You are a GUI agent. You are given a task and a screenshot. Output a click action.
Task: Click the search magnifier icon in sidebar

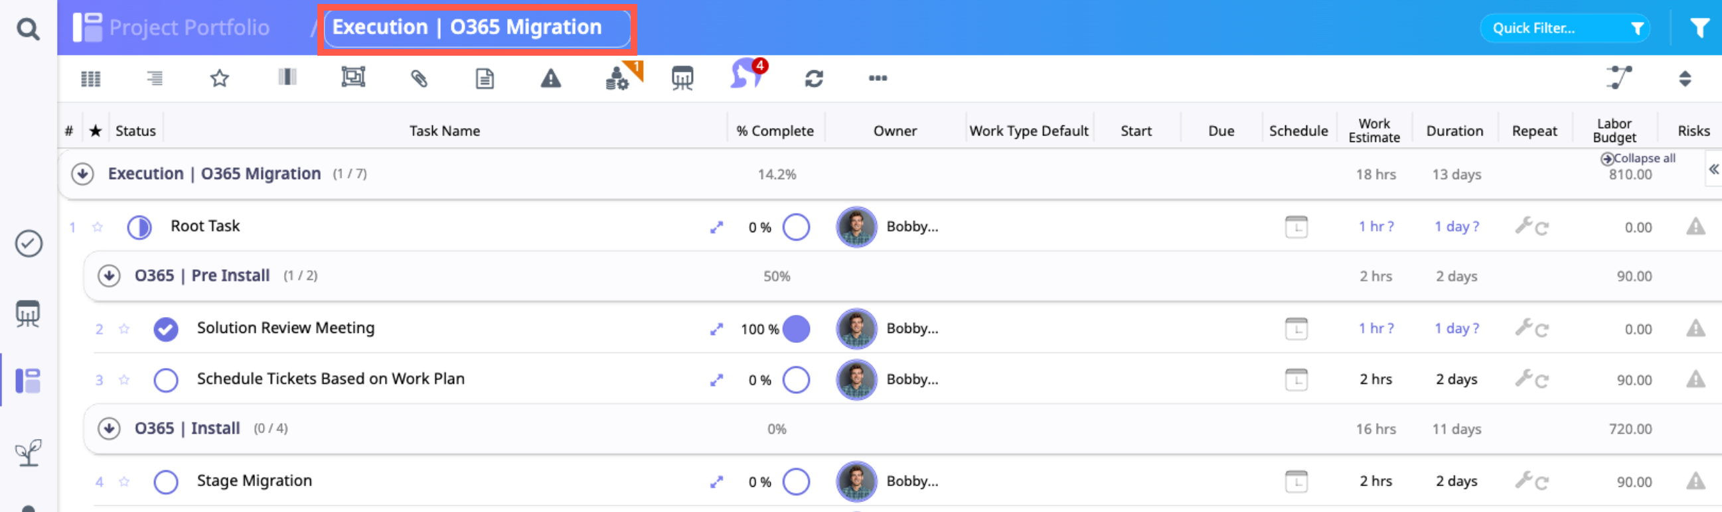click(x=27, y=29)
